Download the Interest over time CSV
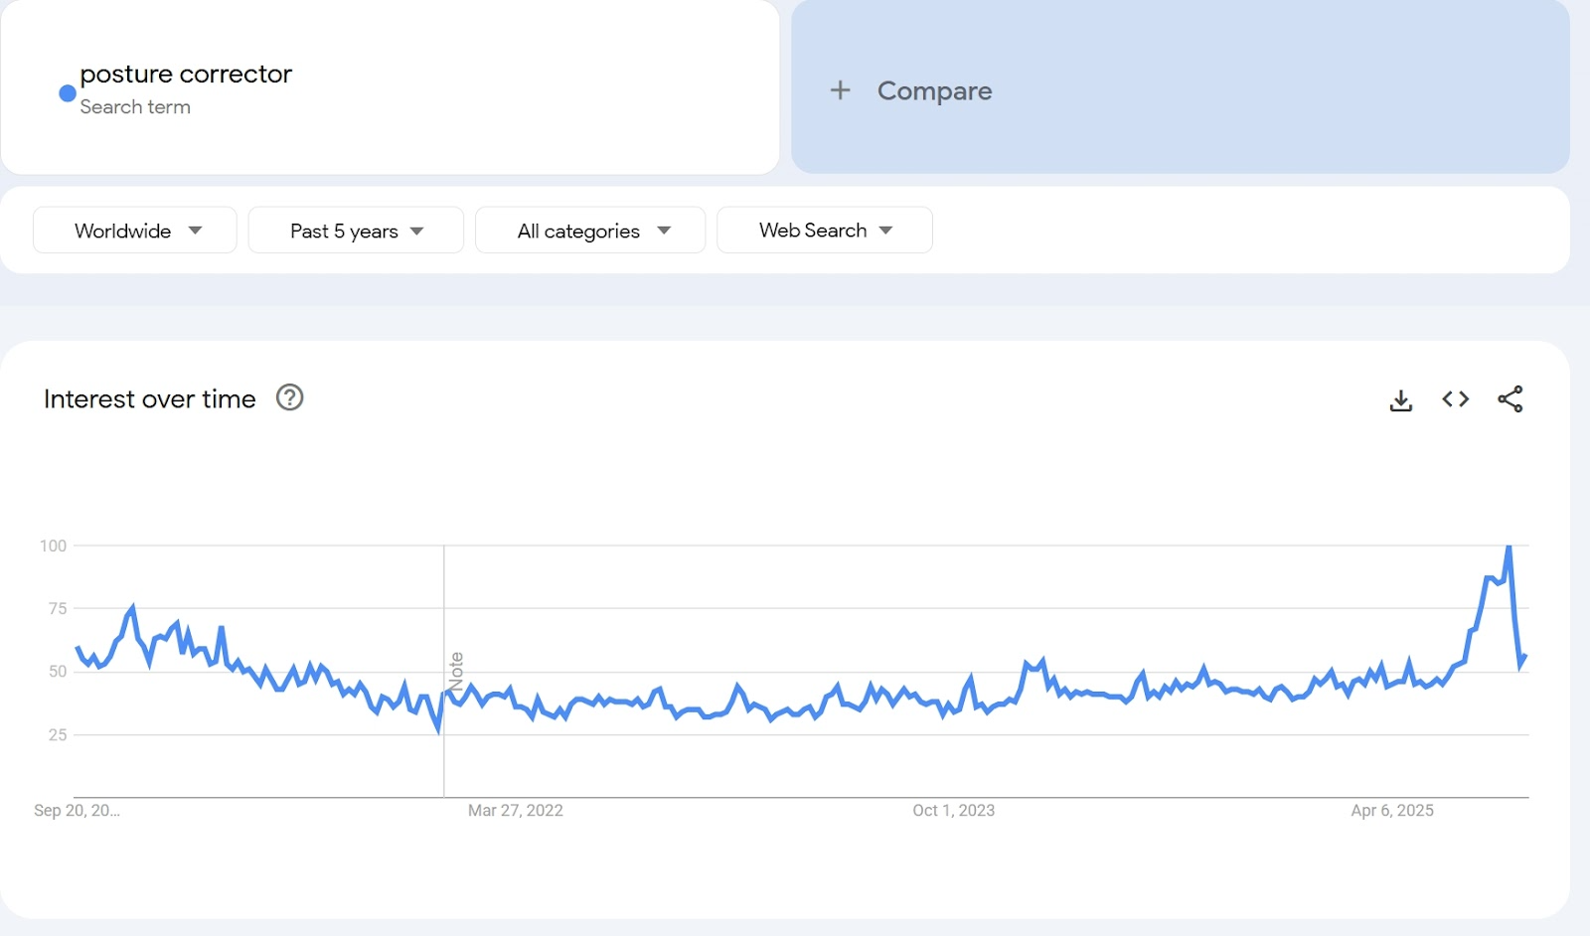Screen dimensions: 1590x936 1401,399
